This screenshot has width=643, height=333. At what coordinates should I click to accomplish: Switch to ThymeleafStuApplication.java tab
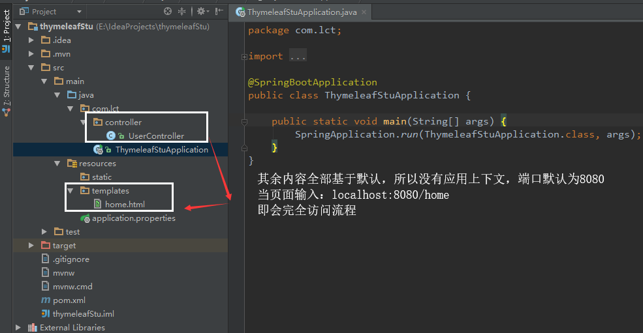[x=302, y=12]
